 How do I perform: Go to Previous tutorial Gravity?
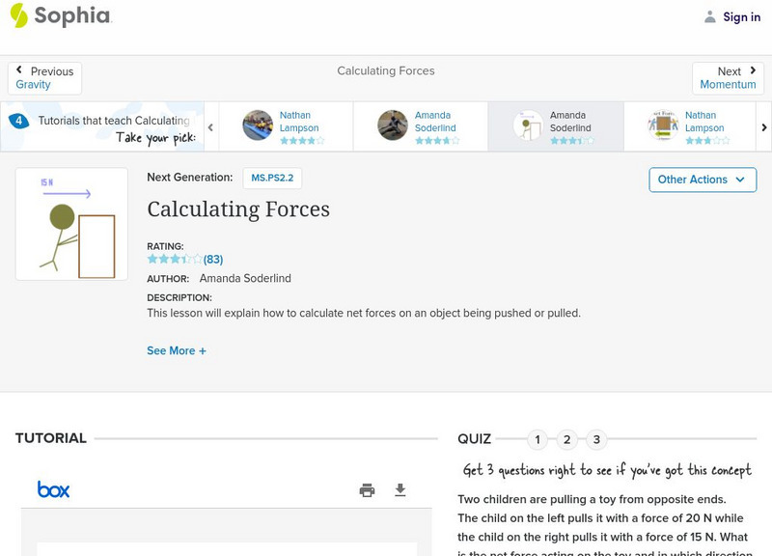tap(44, 78)
